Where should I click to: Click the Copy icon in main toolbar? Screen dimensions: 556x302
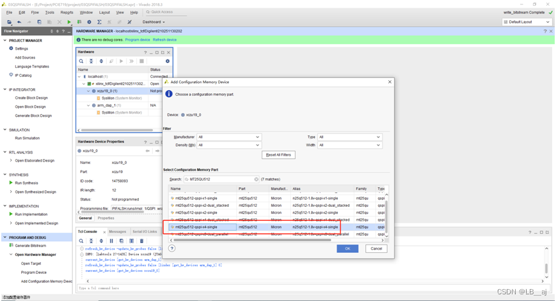click(x=40, y=22)
